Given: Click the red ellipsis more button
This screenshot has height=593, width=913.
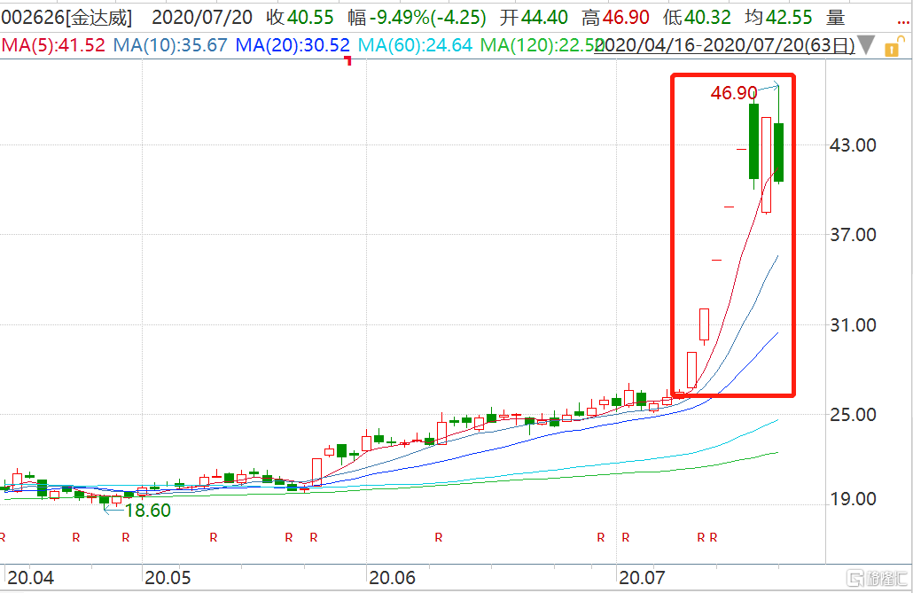Looking at the screenshot, I should point(903,22).
